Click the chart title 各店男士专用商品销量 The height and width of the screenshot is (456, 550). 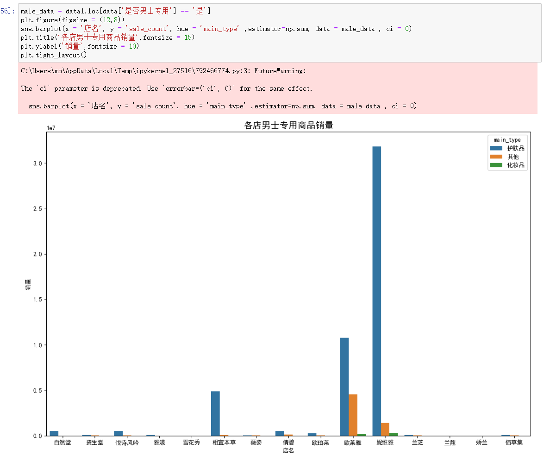[289, 125]
